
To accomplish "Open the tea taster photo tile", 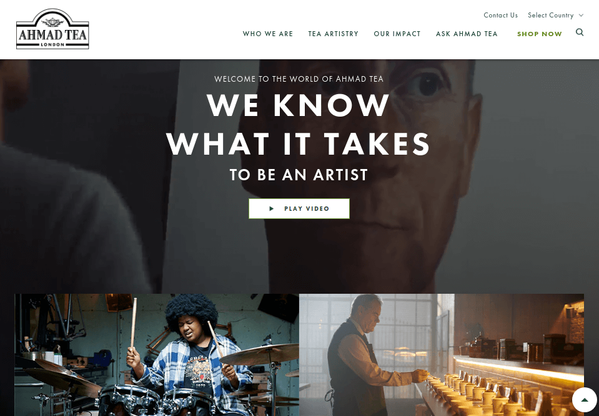I will (x=441, y=355).
